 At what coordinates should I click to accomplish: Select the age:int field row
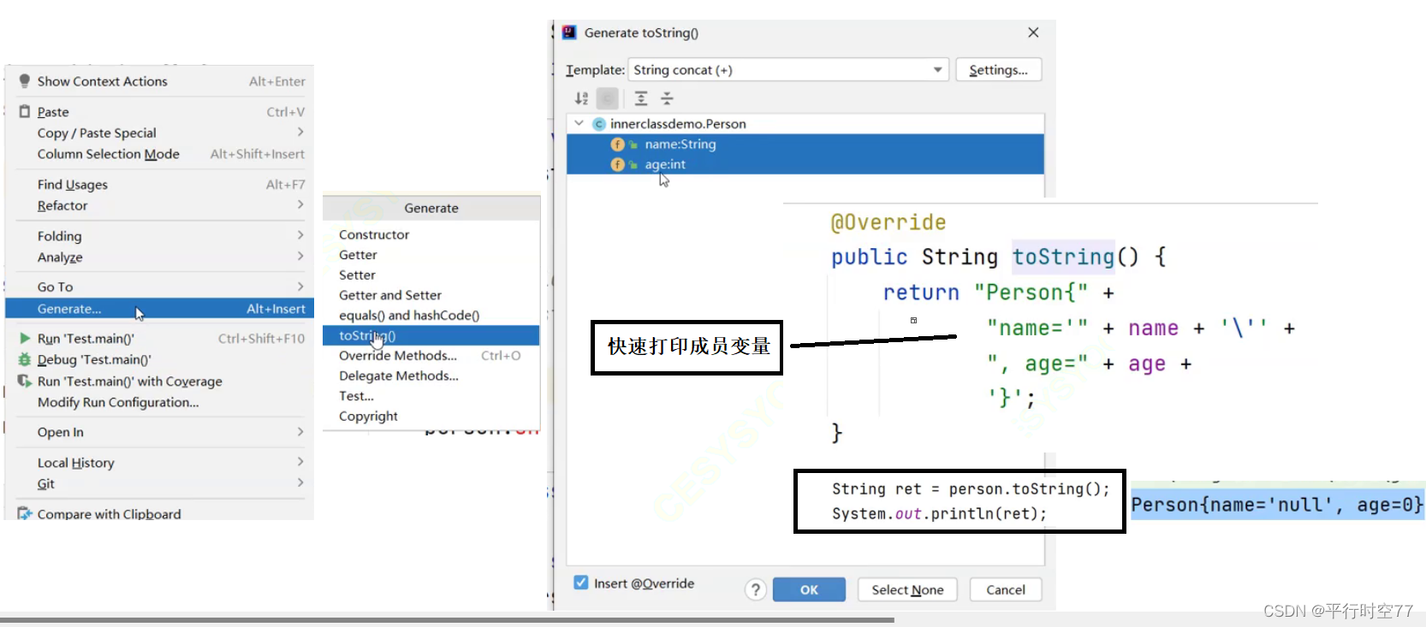pos(805,164)
